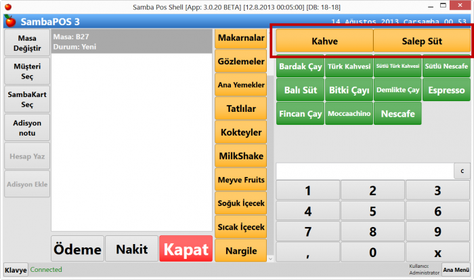
Task: Select the Kahve sub-category
Action: [324, 41]
